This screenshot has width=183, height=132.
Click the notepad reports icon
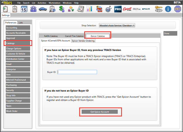[x=80, y=9]
